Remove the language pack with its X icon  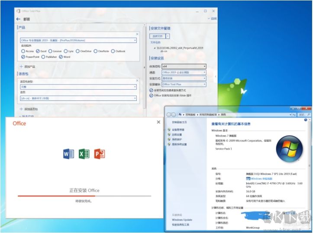pyautogui.click(x=137, y=81)
